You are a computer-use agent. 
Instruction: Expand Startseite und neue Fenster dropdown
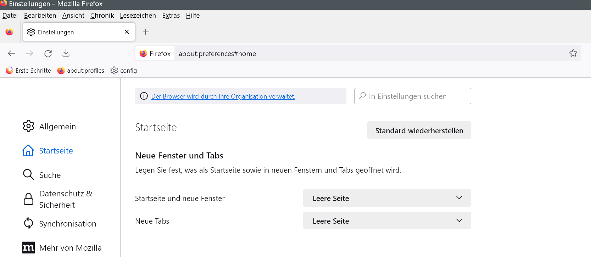pyautogui.click(x=387, y=198)
